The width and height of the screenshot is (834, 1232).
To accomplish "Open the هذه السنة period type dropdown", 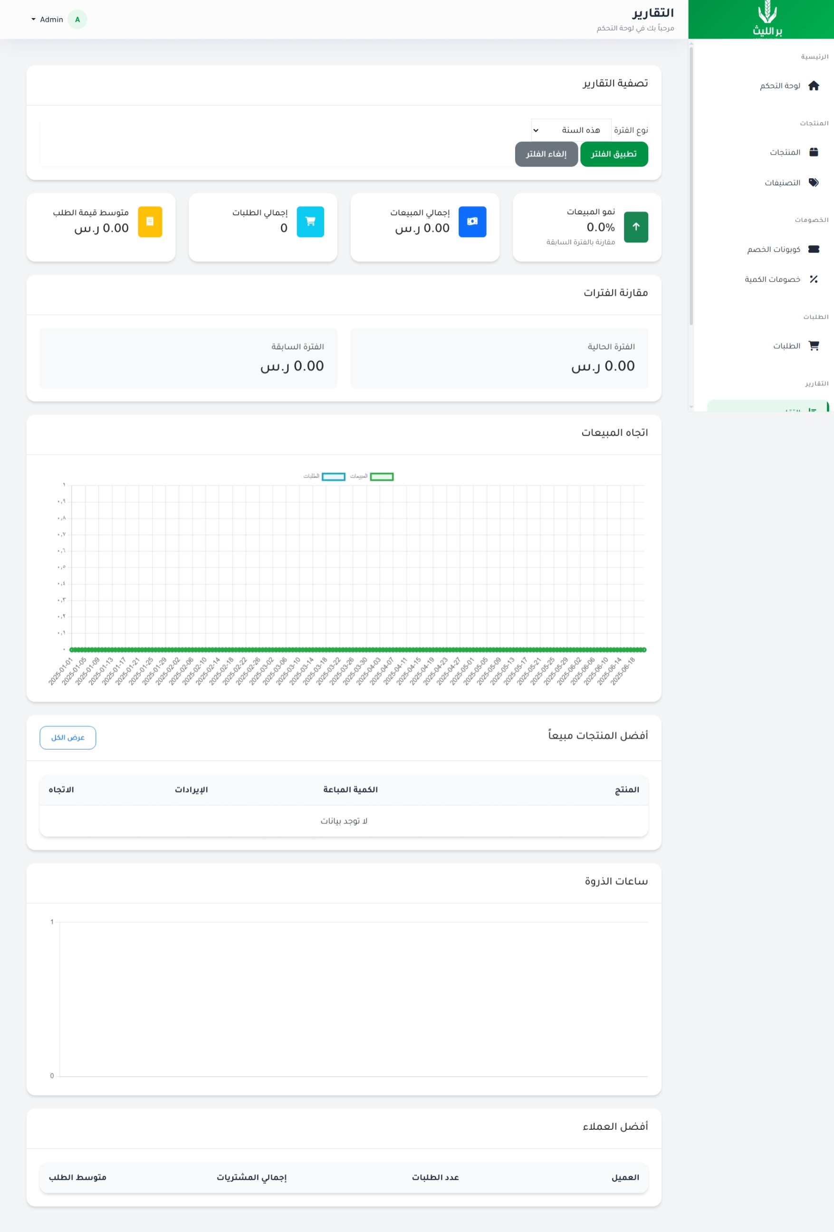I will point(571,130).
